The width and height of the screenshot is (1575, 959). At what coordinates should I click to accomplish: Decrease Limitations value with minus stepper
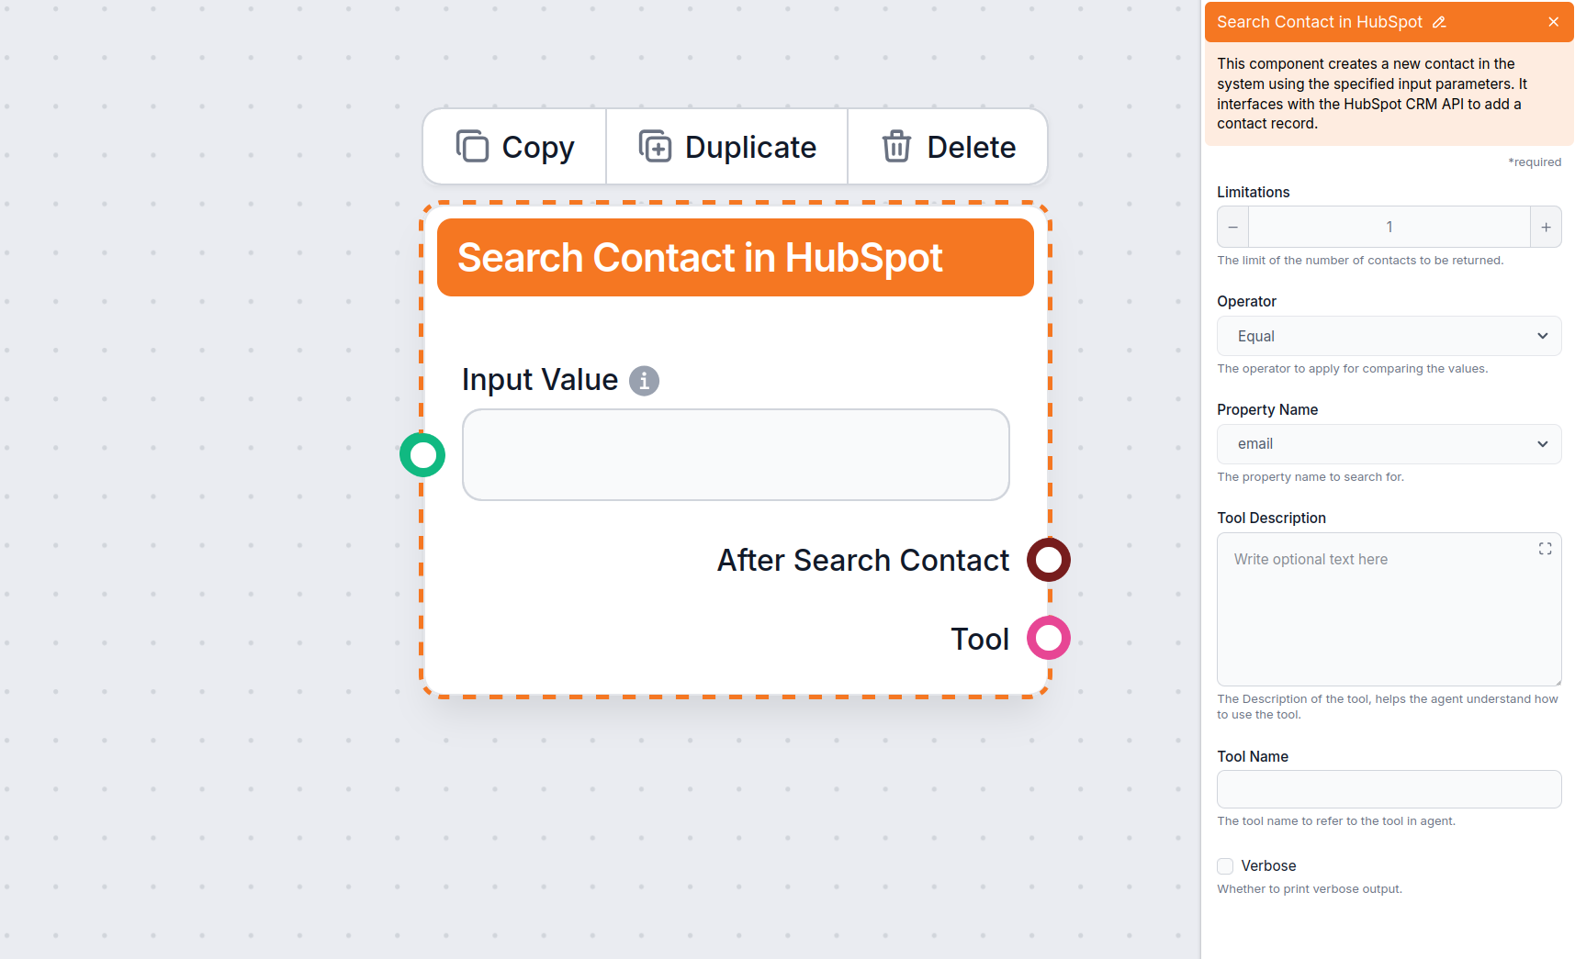coord(1232,227)
